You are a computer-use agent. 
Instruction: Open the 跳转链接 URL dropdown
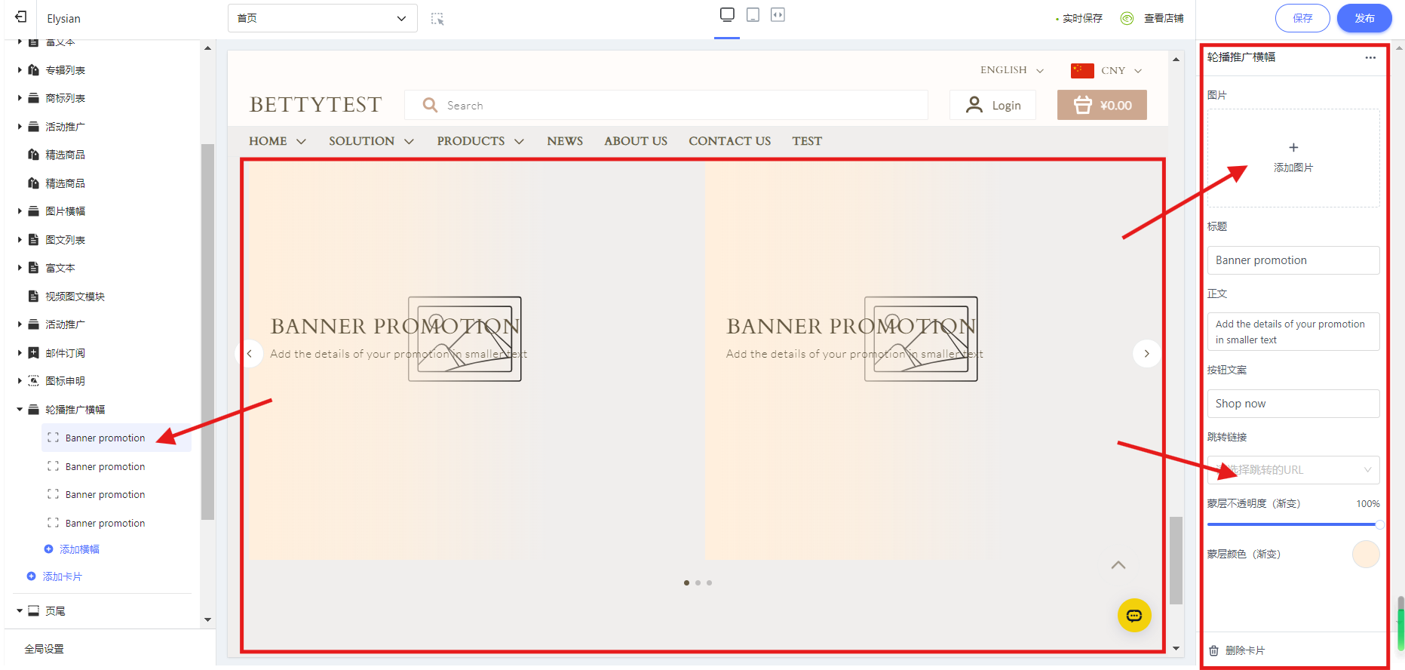pos(1293,470)
